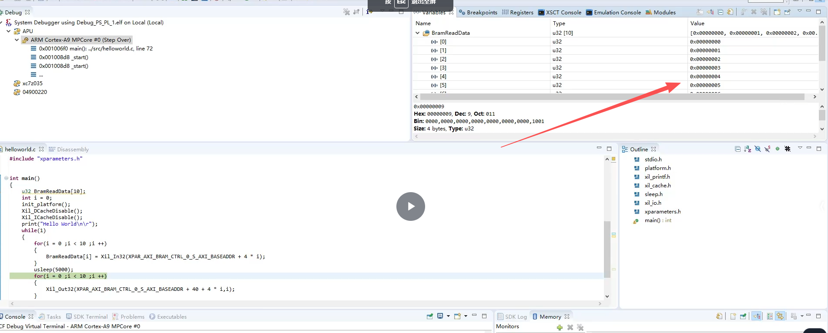Collapse APU node in Debug tree
This screenshot has height=333, width=828.
pos(8,31)
